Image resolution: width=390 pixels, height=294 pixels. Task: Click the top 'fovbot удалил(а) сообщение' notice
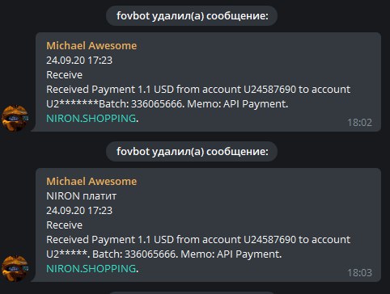(x=192, y=16)
